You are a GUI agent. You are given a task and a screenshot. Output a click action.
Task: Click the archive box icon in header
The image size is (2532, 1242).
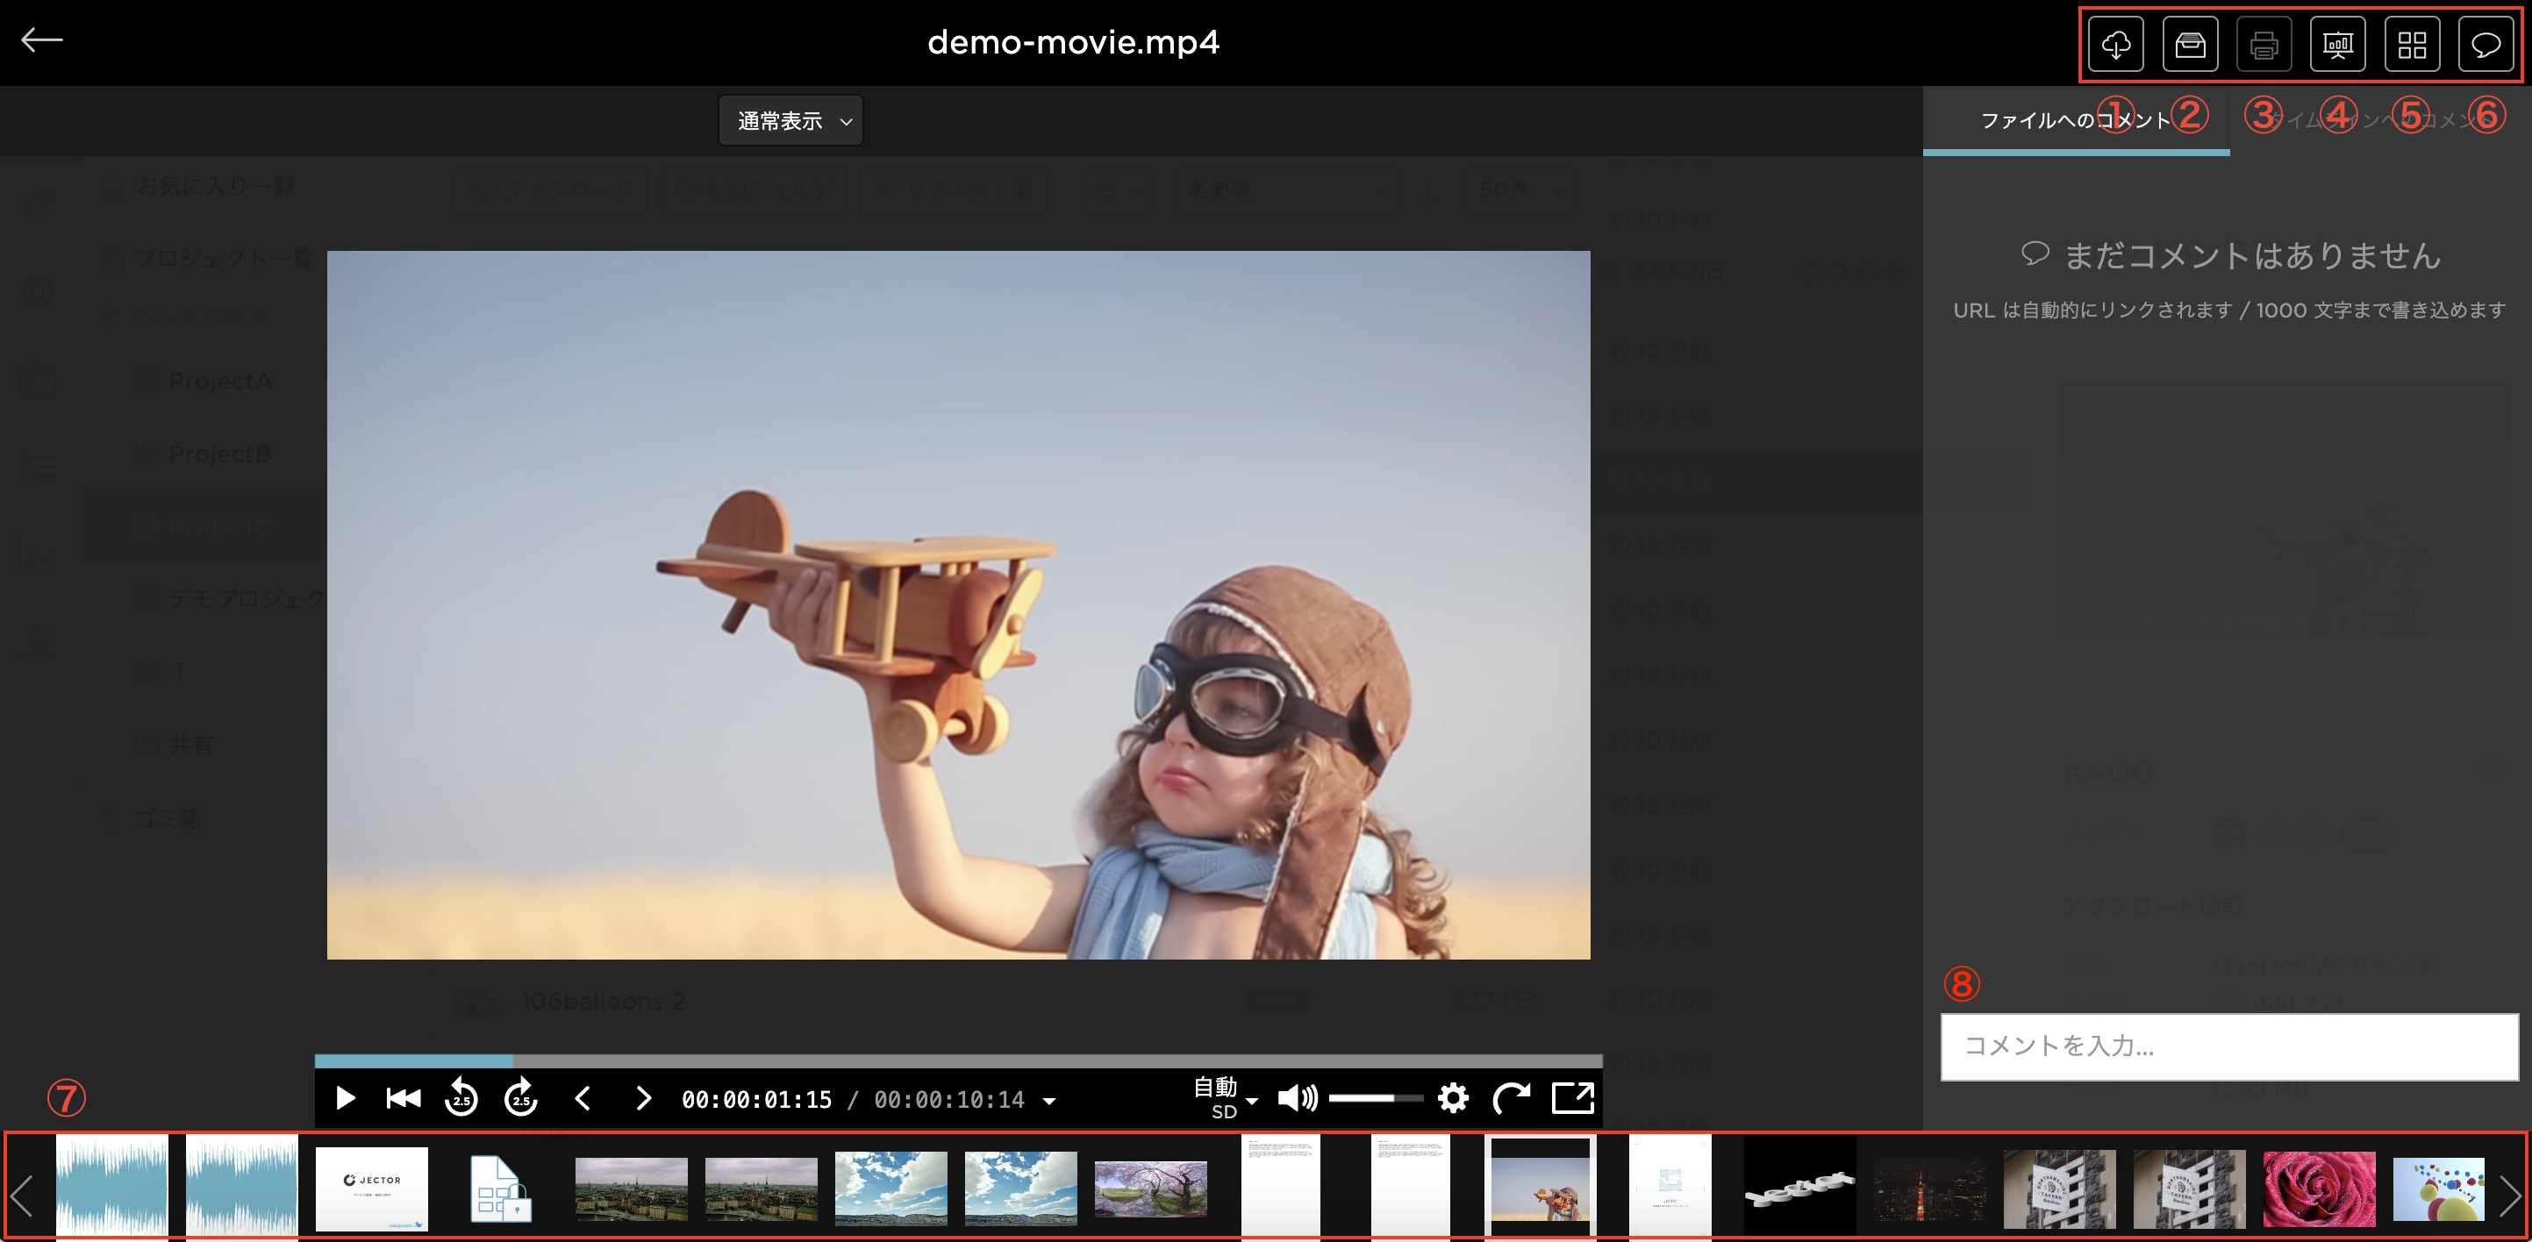[x=2189, y=44]
